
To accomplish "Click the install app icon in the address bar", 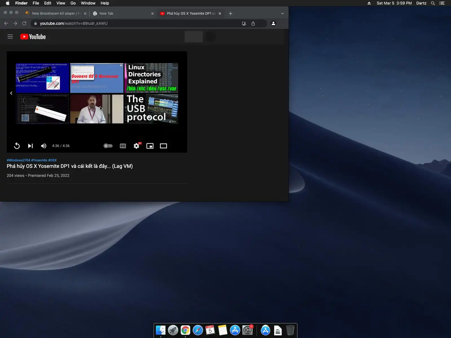I will point(244,23).
